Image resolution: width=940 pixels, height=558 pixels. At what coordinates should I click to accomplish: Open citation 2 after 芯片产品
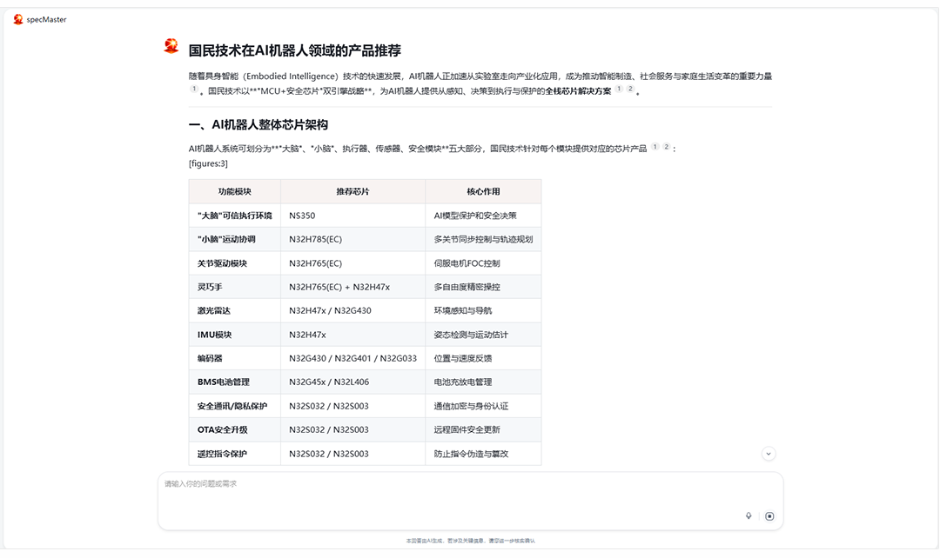click(x=666, y=148)
